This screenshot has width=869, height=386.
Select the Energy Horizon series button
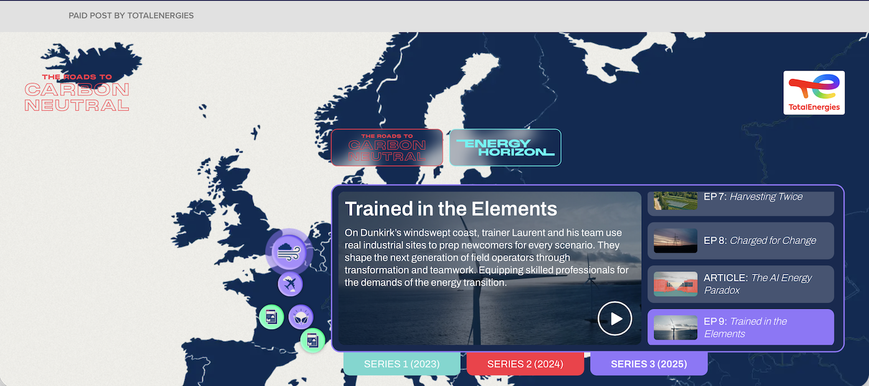coord(505,148)
